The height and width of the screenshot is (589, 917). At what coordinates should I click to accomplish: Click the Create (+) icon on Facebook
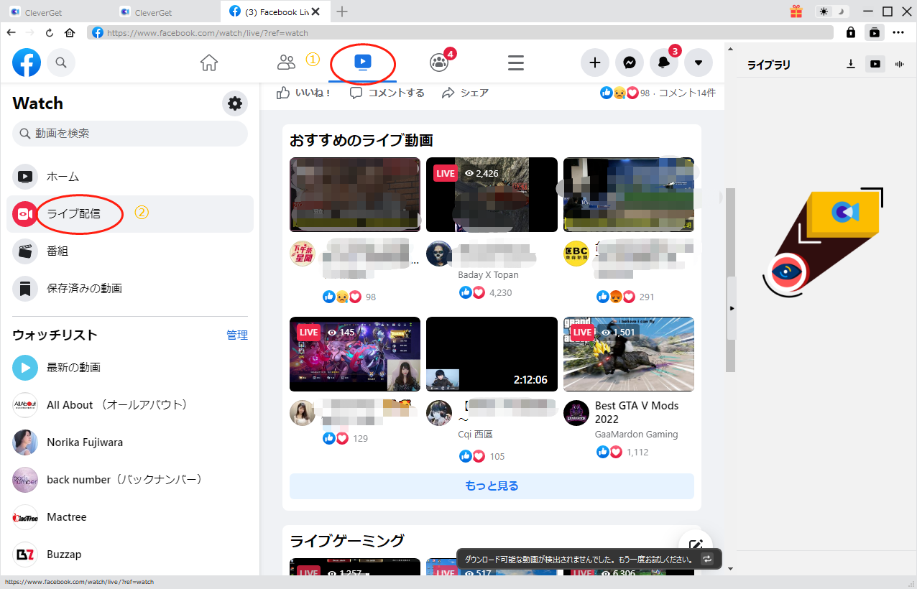[x=594, y=62]
